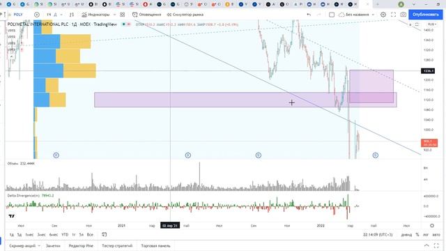446x251 pixels.
Task: Click the 1236.1 price label on scale
Action: pyautogui.click(x=428, y=71)
